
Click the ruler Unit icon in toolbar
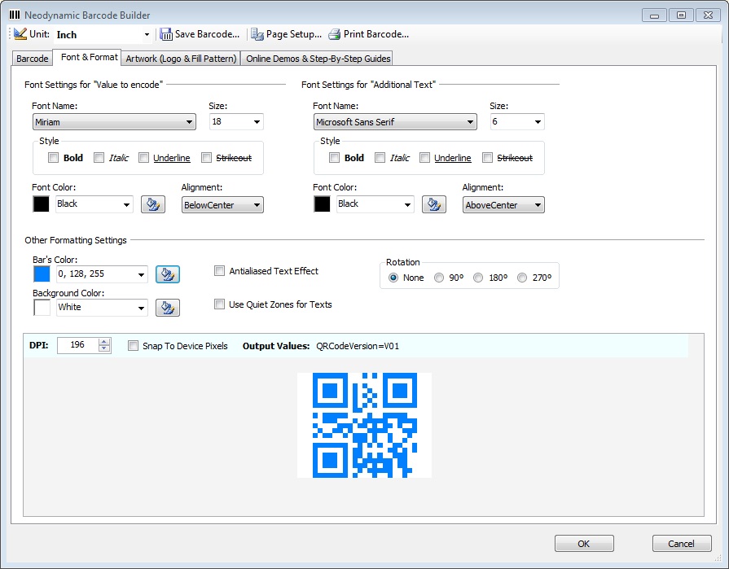(20, 34)
